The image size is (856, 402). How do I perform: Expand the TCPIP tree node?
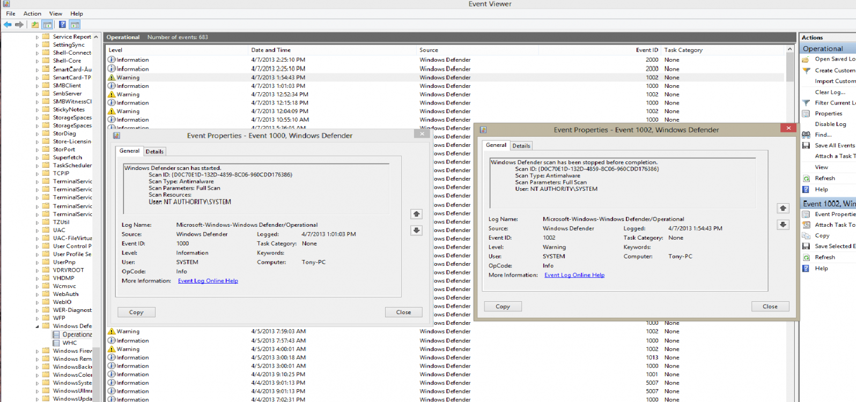tap(37, 174)
